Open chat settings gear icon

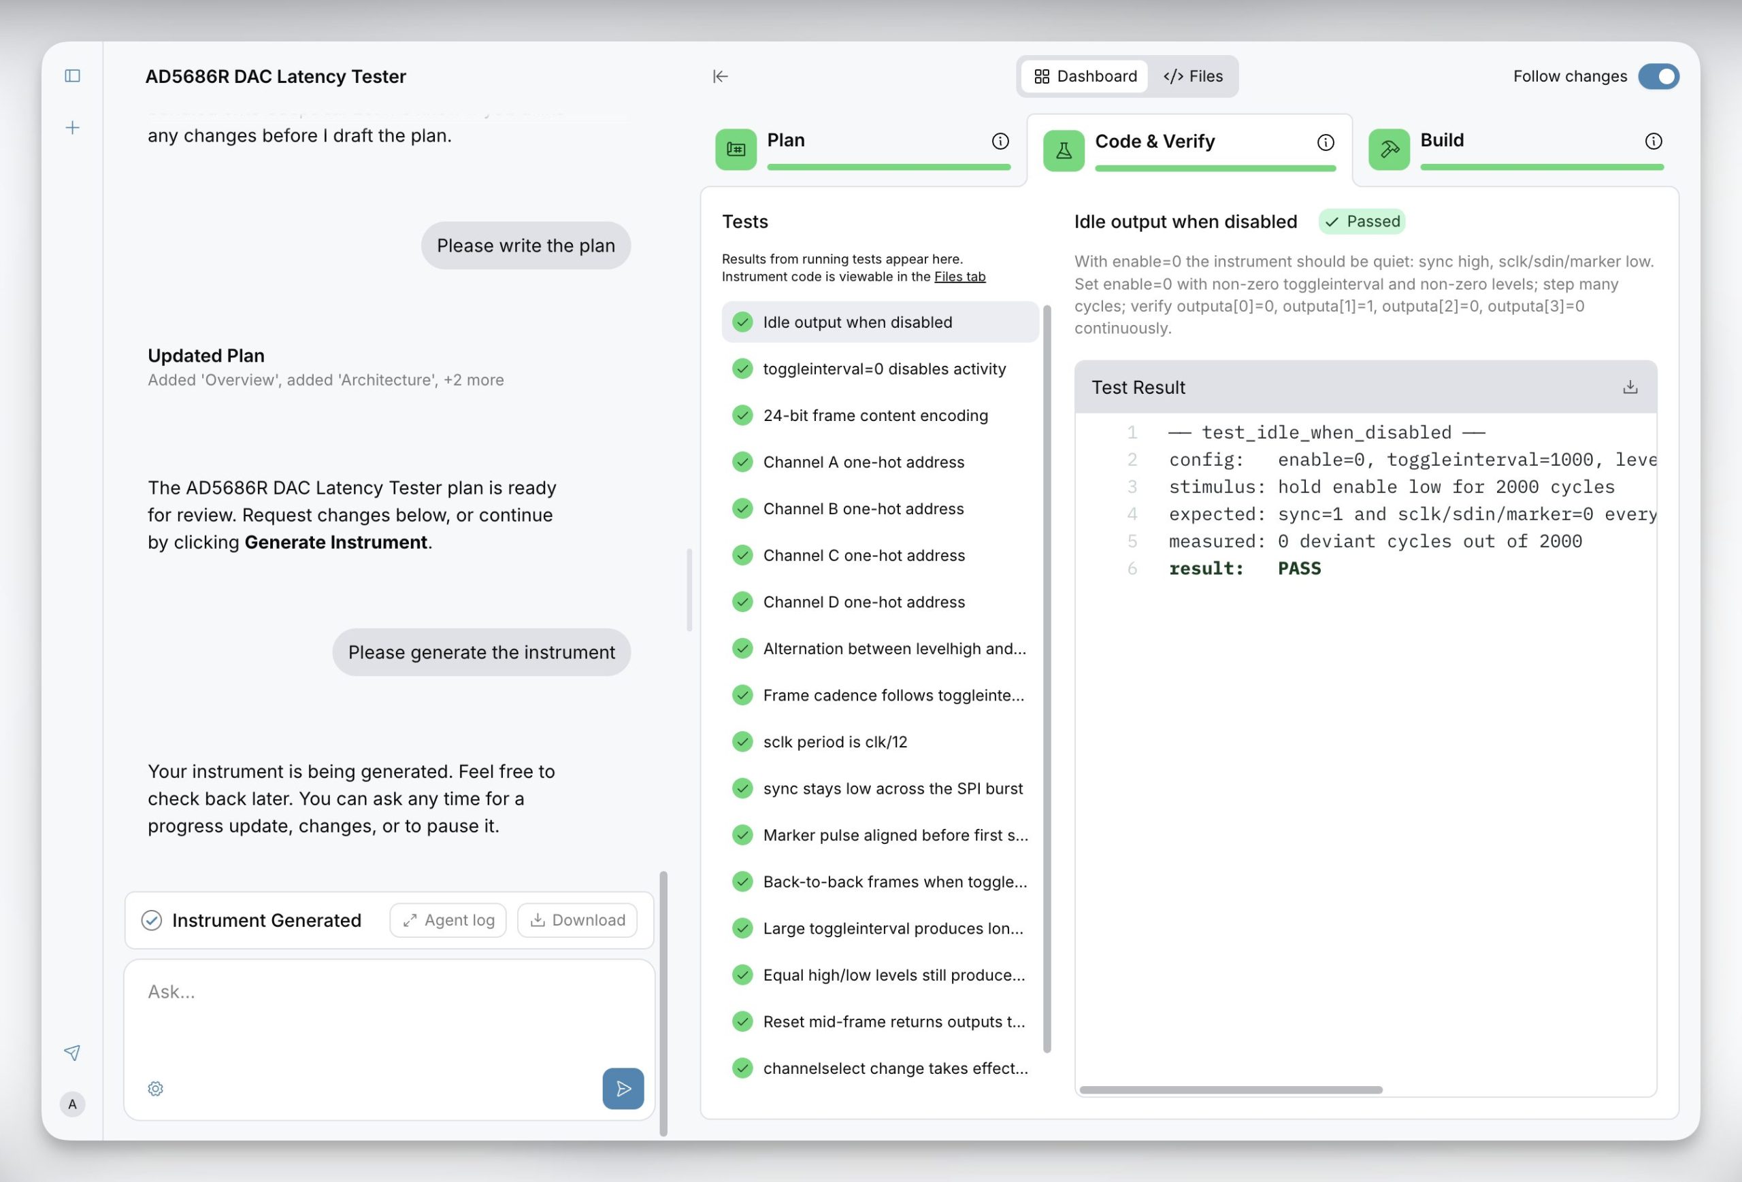155,1088
